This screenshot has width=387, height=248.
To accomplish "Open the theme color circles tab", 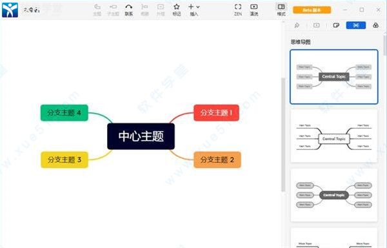I will pos(375,25).
